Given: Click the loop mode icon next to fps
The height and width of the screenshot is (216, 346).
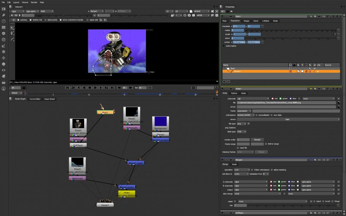Looking at the screenshot, I should pos(150,88).
